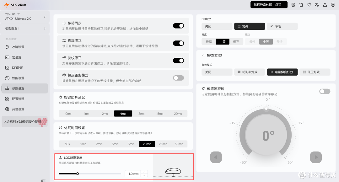Image resolution: width=339 pixels, height=182 pixels.
Task: Click the ATK GEAR logo
Action: tap(15, 4)
